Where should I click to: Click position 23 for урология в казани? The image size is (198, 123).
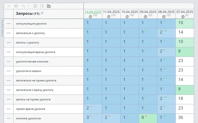181,70
